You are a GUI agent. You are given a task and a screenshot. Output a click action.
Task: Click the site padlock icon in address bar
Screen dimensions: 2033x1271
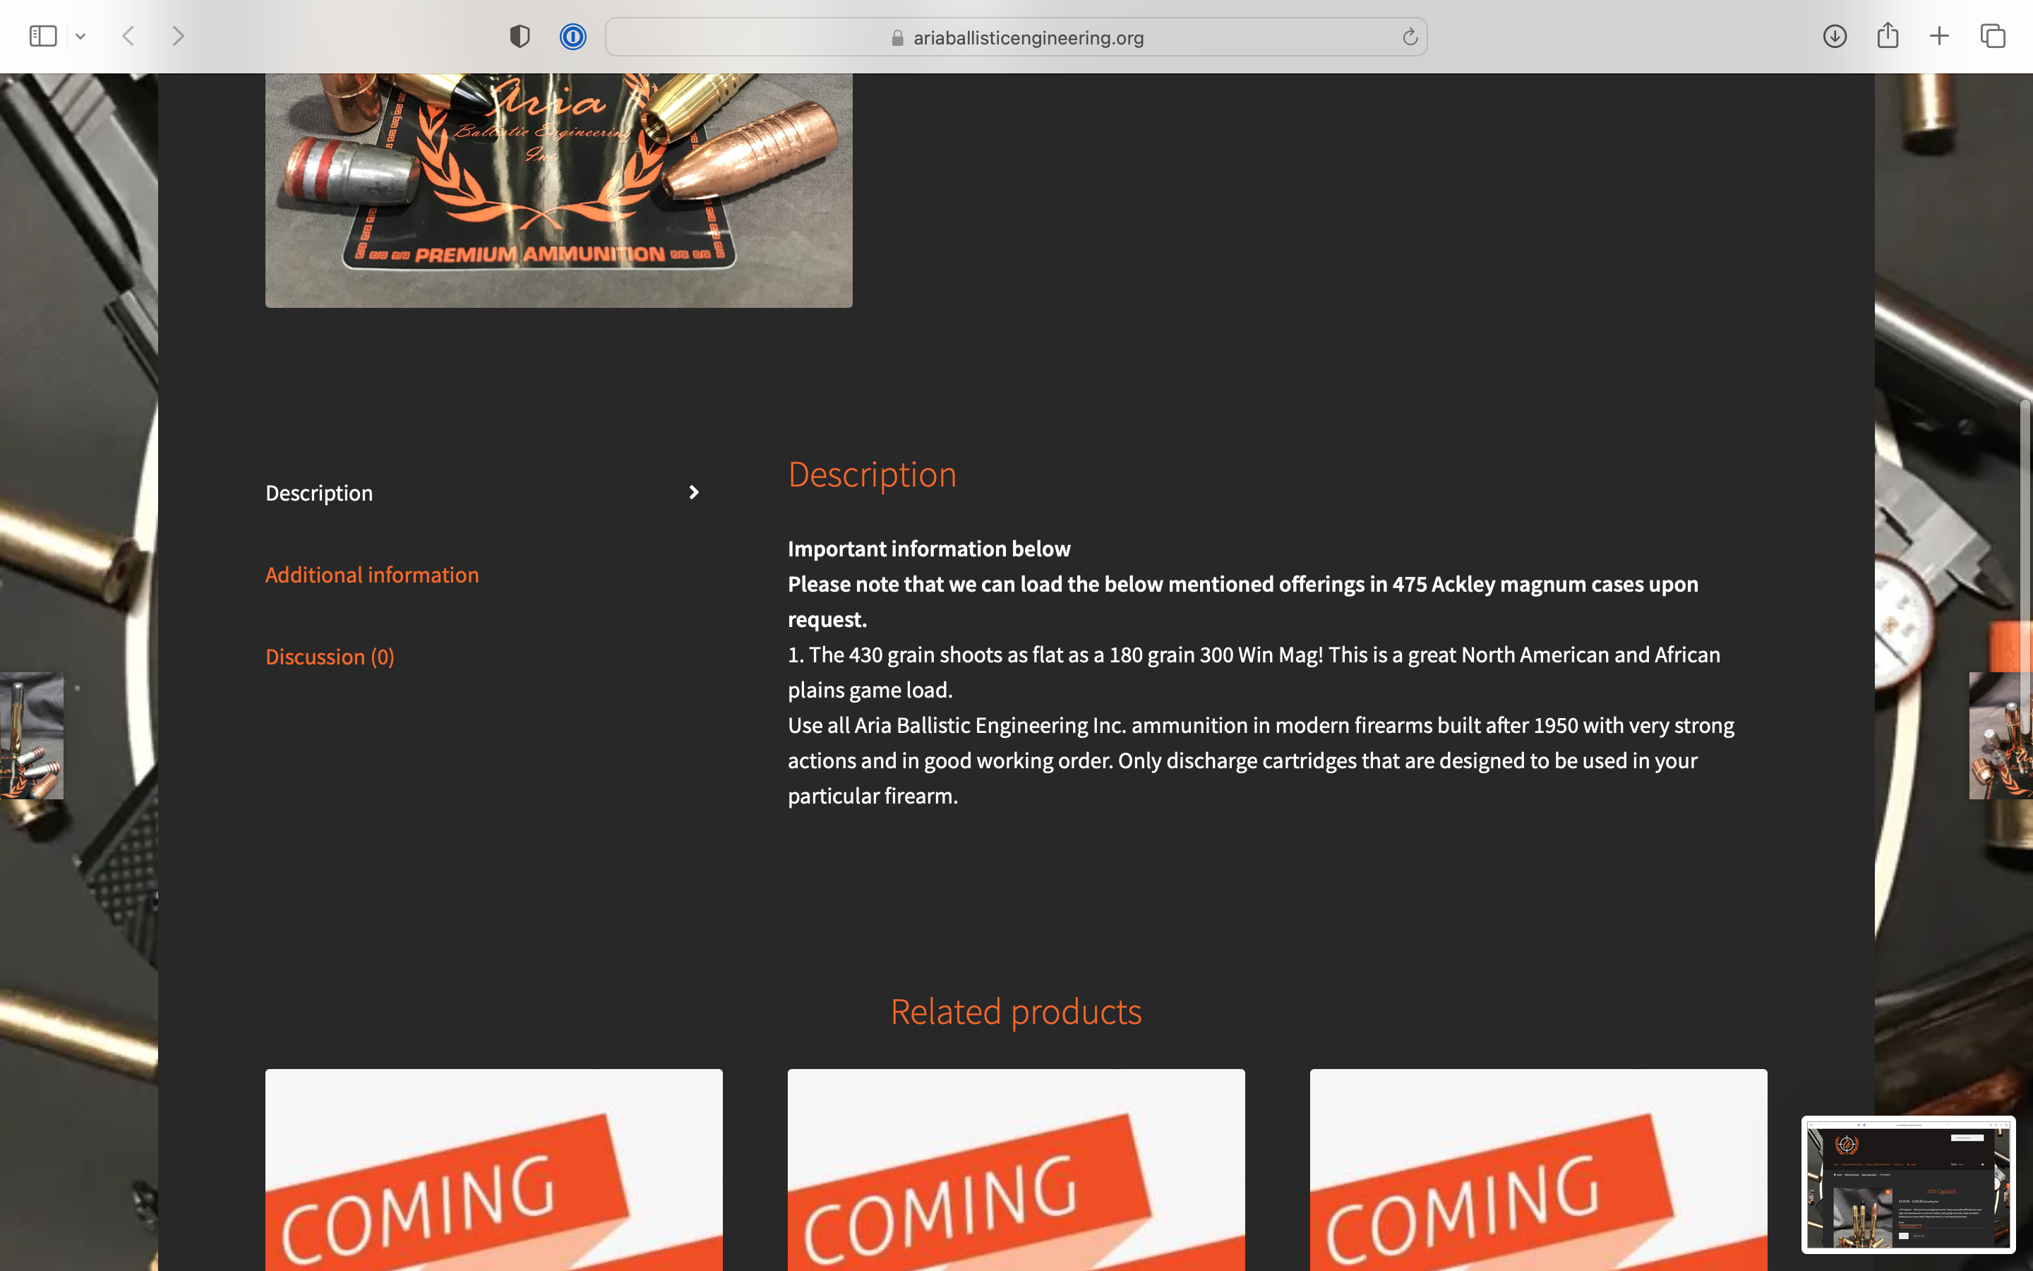point(897,38)
